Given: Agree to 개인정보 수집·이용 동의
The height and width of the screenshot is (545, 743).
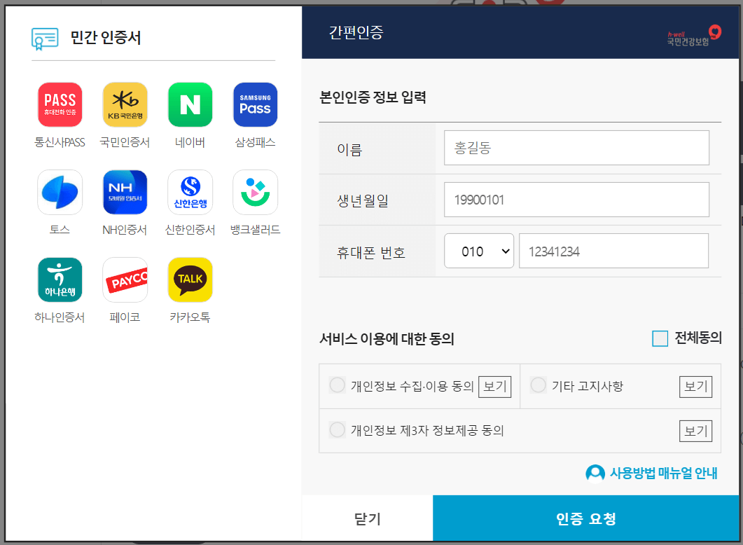Looking at the screenshot, I should (338, 385).
